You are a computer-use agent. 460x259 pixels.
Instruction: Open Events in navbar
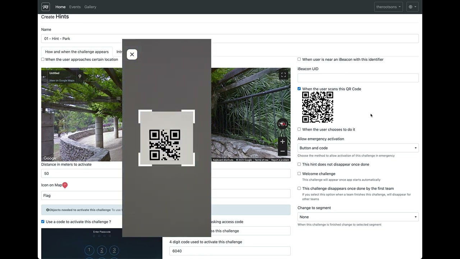[x=75, y=7]
